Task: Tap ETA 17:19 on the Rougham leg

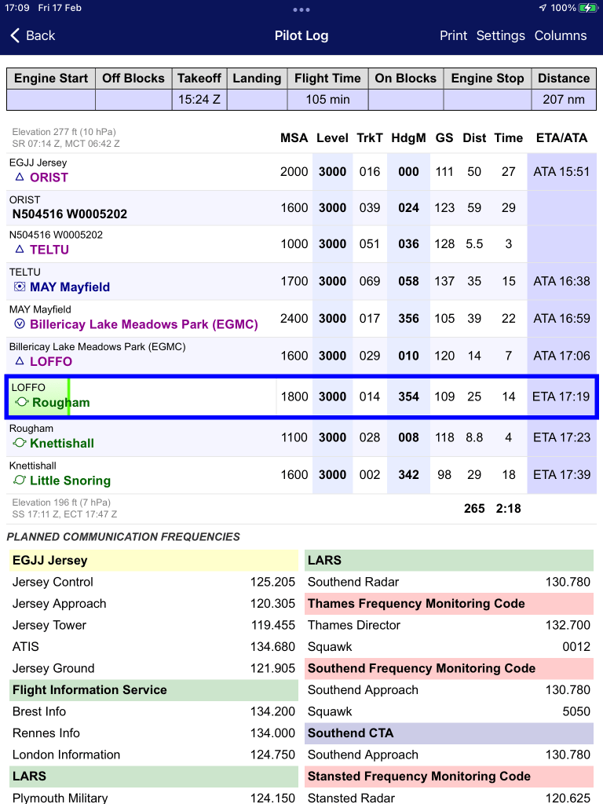Action: pos(561,397)
